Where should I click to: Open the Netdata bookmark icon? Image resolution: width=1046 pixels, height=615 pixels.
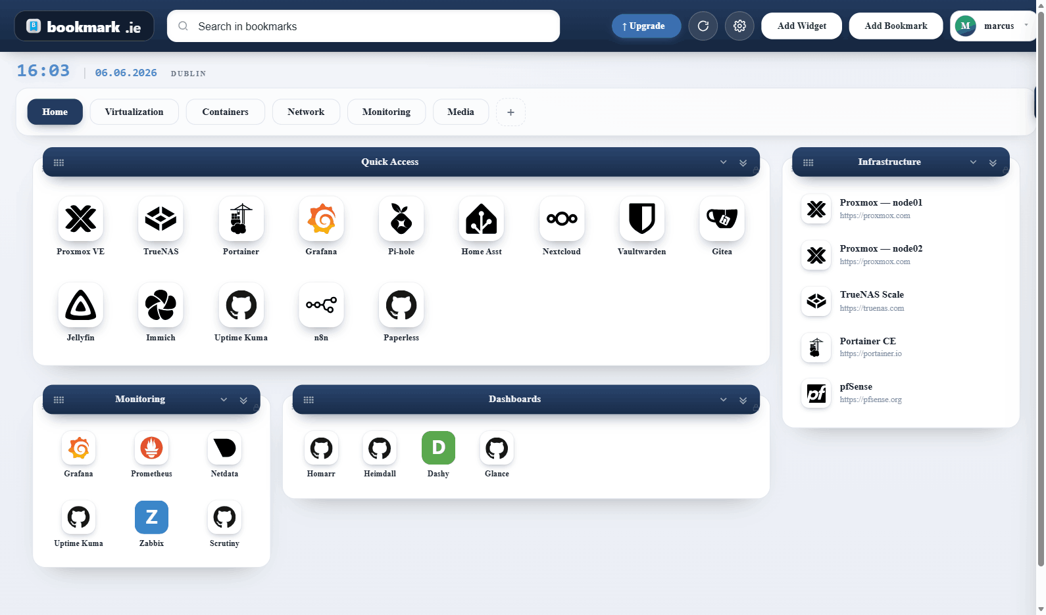tap(224, 448)
